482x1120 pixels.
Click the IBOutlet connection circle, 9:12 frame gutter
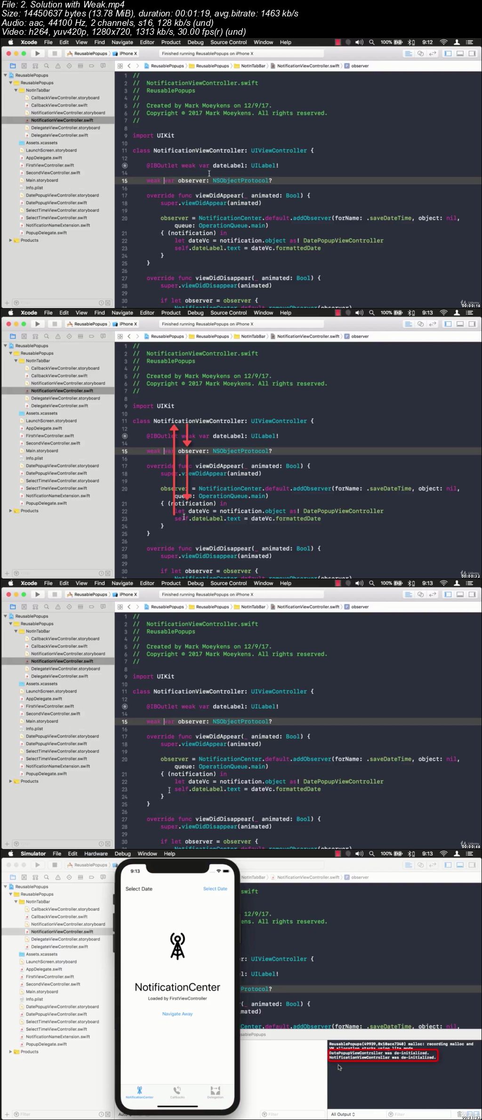point(125,166)
